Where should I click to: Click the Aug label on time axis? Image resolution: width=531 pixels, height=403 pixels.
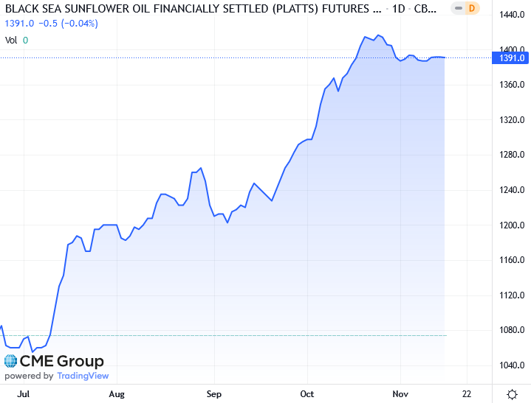[x=116, y=393]
